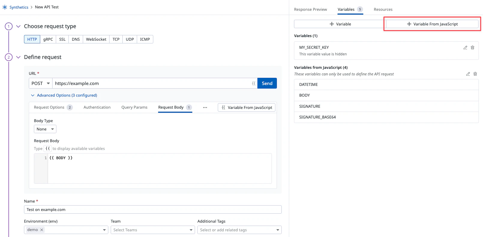Open the more options ellipsis in request tabs
The width and height of the screenshot is (483, 237).
[205, 107]
